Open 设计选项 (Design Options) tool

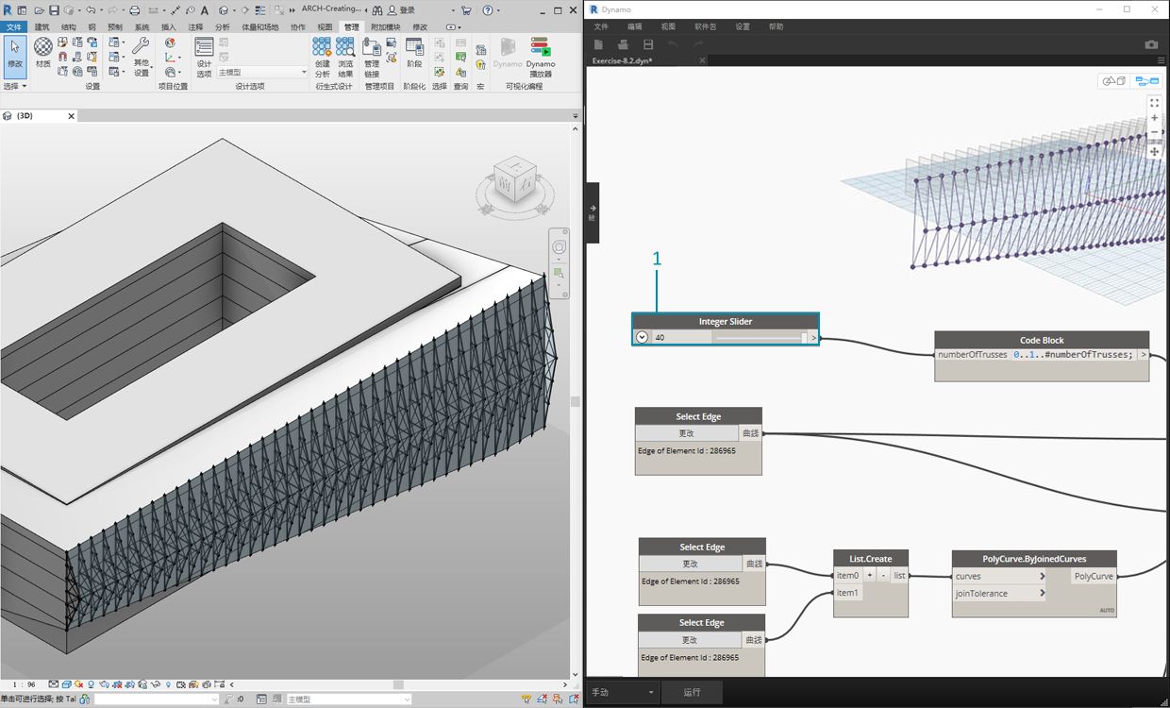pyautogui.click(x=204, y=53)
